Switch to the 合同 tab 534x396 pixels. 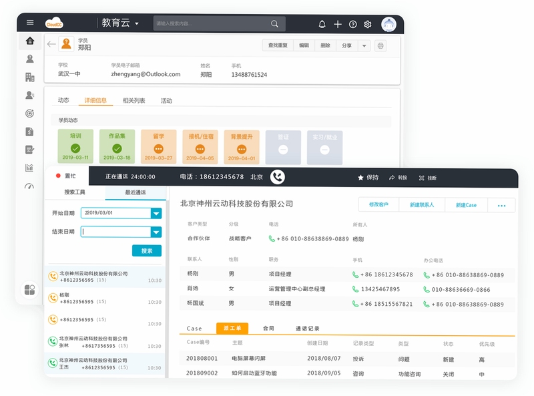(x=269, y=328)
